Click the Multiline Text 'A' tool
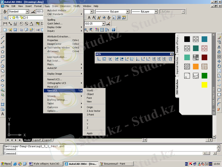This screenshot has width=222, height=167. 3,114
